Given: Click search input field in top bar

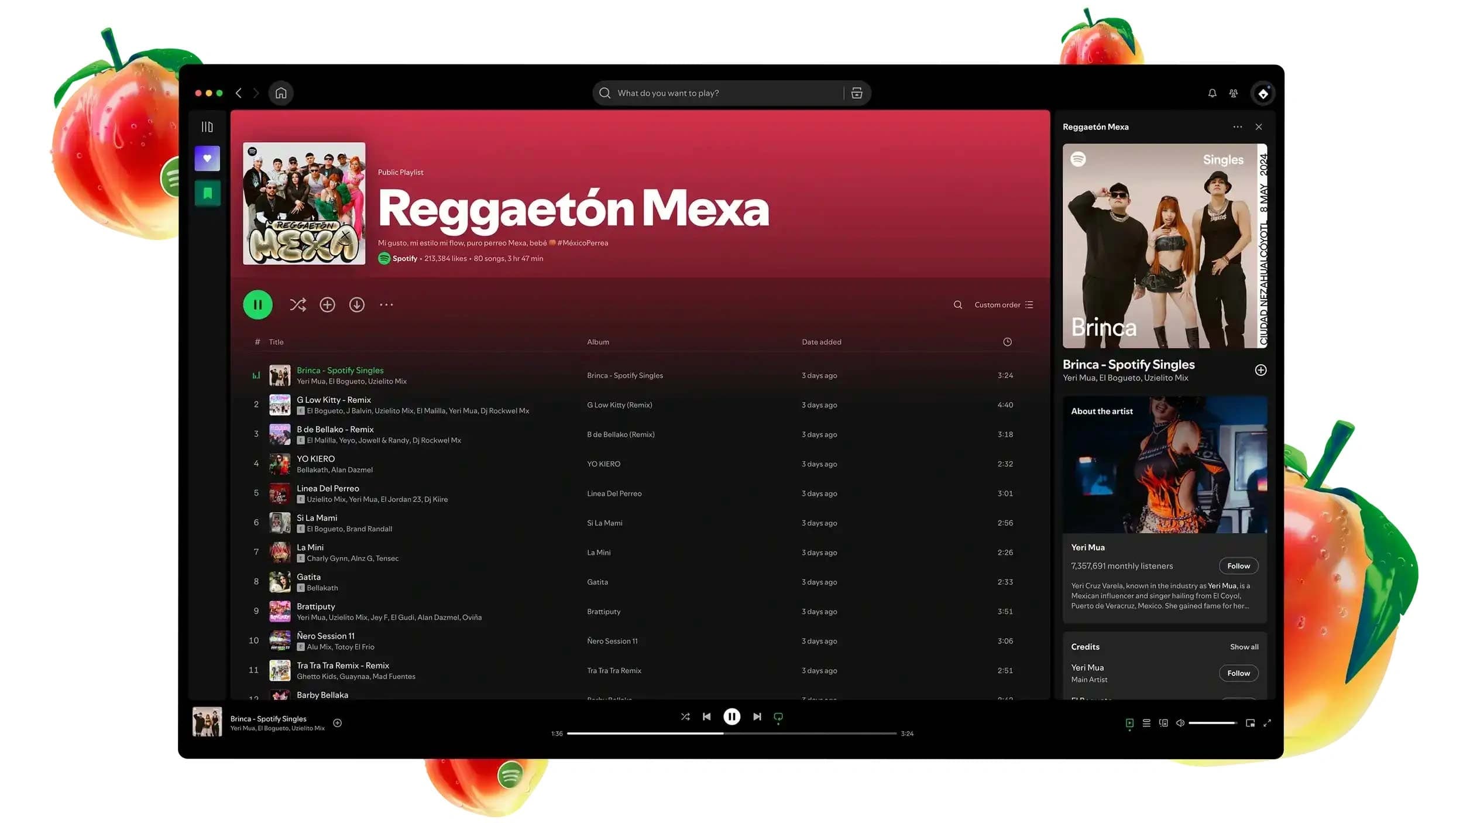Looking at the screenshot, I should pos(730,92).
